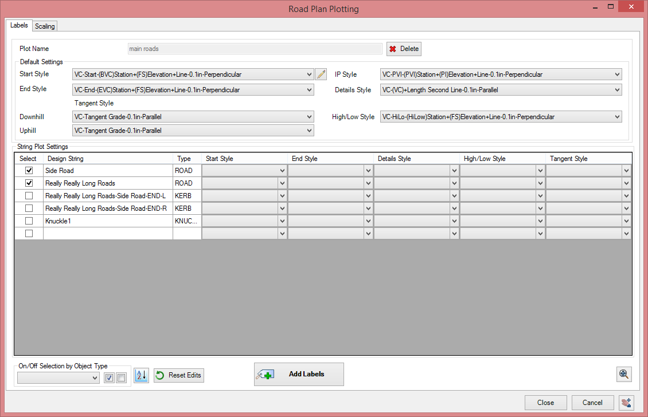The image size is (648, 417).
Task: Open the IP Style dropdown
Action: tap(501, 74)
